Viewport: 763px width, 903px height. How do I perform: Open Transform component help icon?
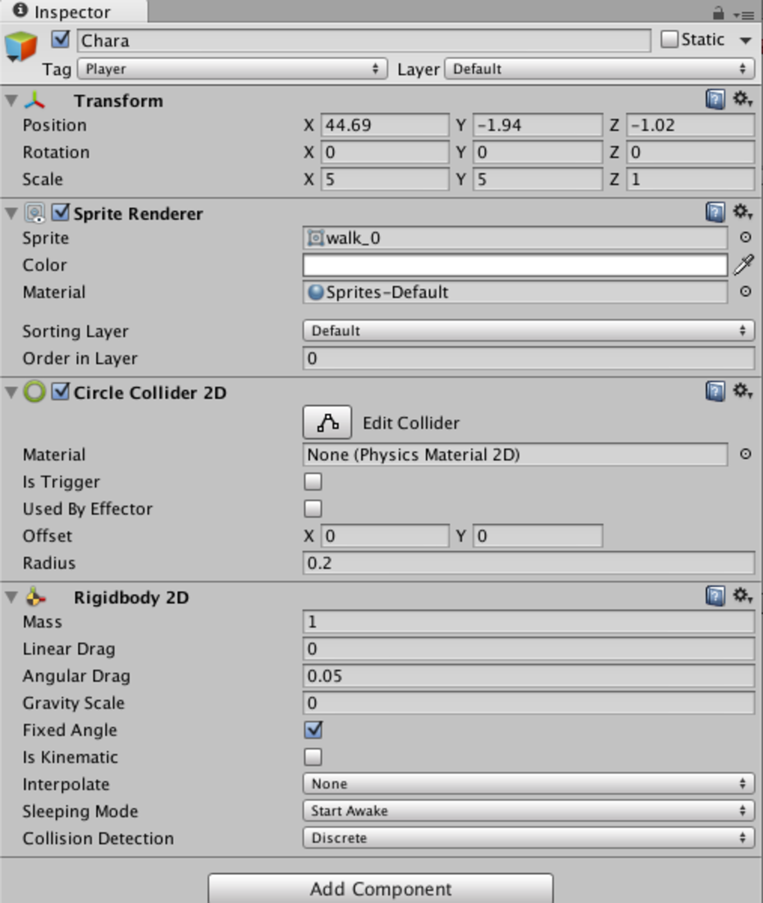point(715,99)
